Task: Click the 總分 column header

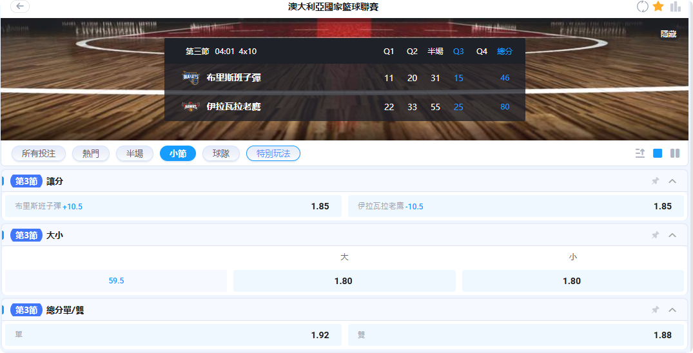Action: click(x=504, y=52)
